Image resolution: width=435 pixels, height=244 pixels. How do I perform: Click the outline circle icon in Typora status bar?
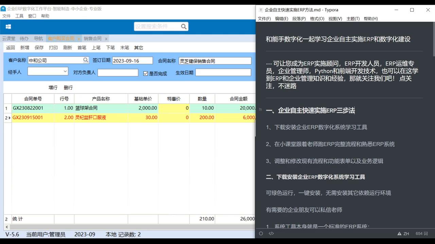point(261,233)
